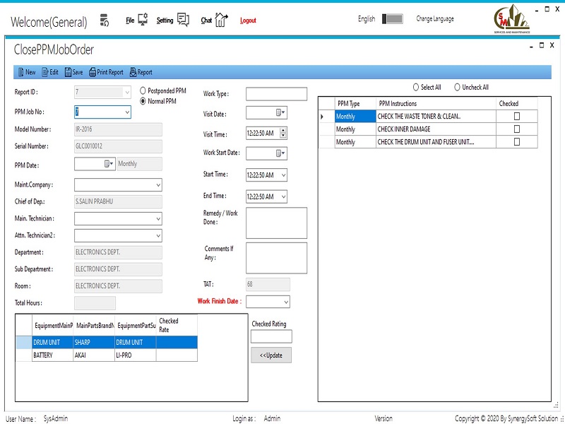Click the database icon beside Welcome(General)
Image resolution: width=565 pixels, height=424 pixels.
click(104, 20)
